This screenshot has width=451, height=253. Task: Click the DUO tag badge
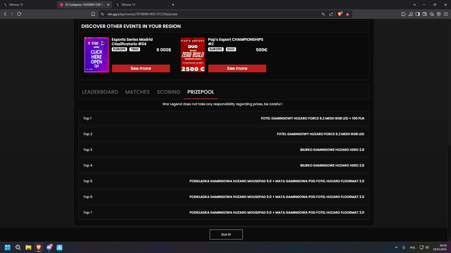[231, 49]
